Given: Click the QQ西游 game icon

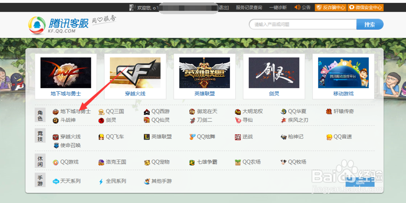Looking at the screenshot, I should (x=147, y=112).
